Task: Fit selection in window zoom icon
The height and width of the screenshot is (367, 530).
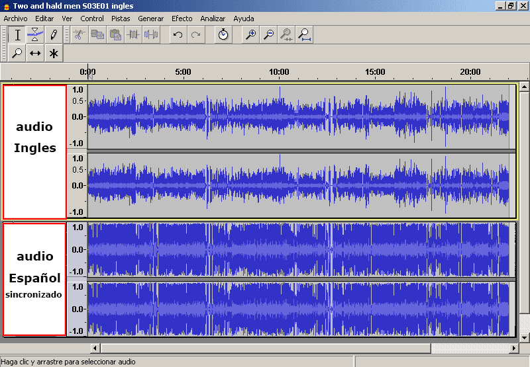Action: (286, 35)
